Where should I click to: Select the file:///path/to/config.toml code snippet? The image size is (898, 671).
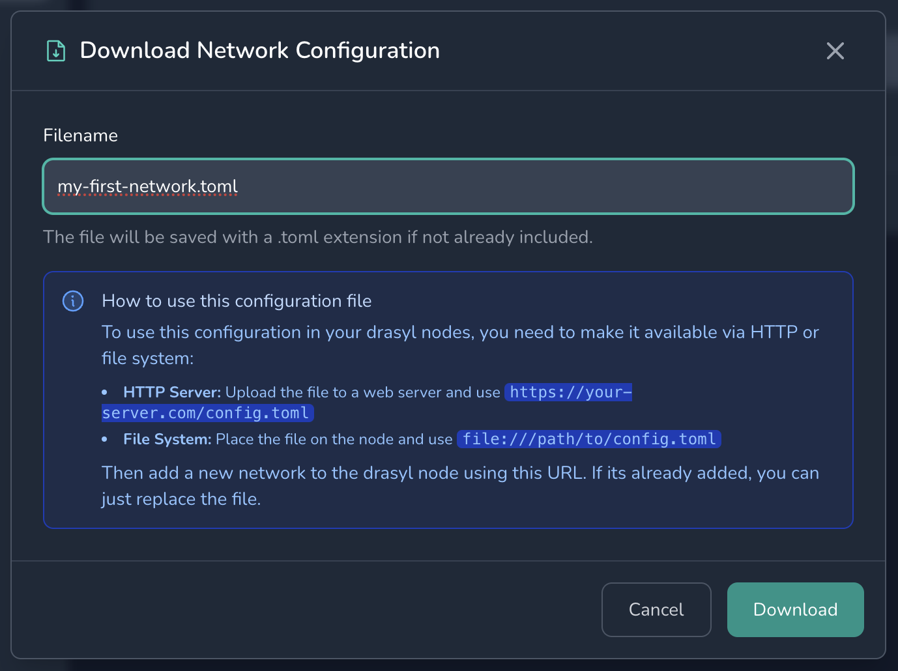tap(588, 439)
